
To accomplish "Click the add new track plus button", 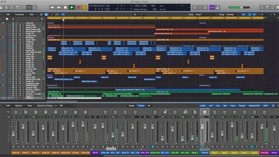I will pyautogui.click(x=1, y=19).
